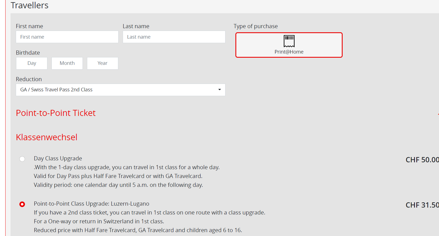439x236 pixels.
Task: Click the birthdate Day field
Action: (x=32, y=63)
